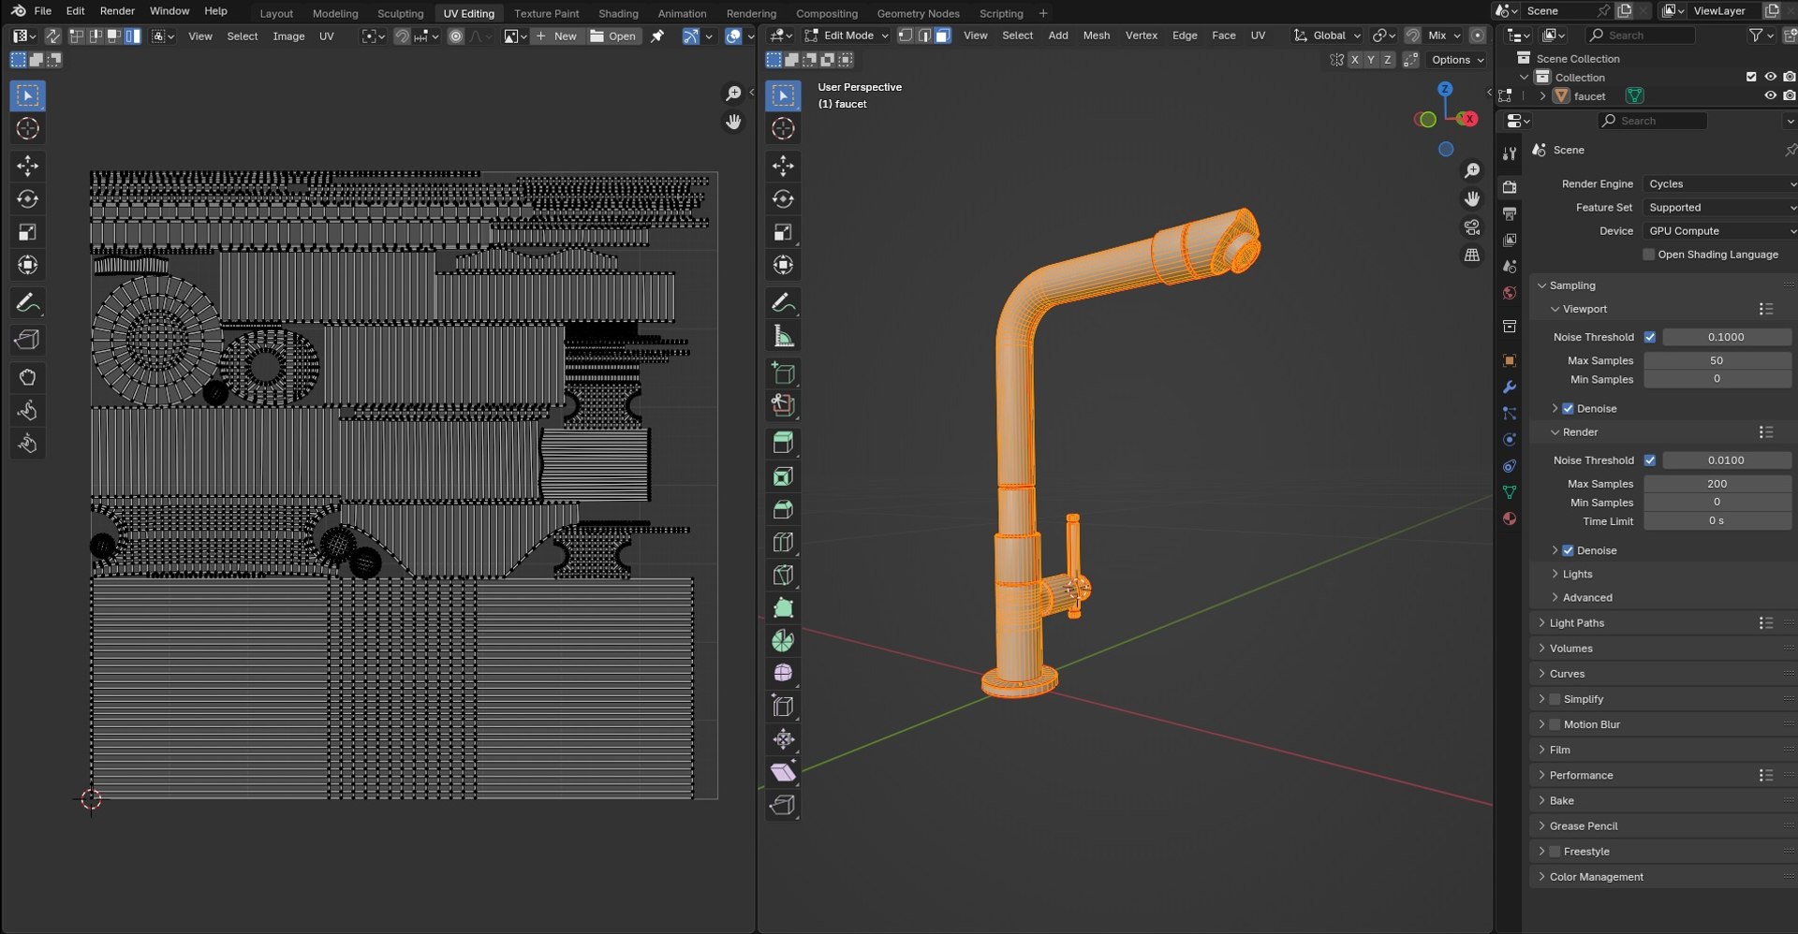Viewport: 1798px width, 934px height.
Task: Select the Spin tool
Action: pos(783,641)
